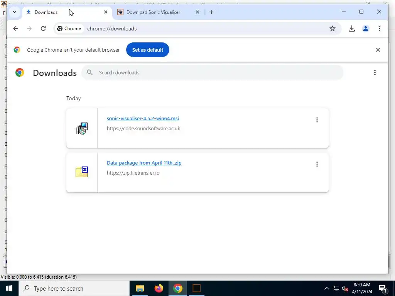Click the zip archive file icon
The height and width of the screenshot is (296, 395).
tap(82, 172)
